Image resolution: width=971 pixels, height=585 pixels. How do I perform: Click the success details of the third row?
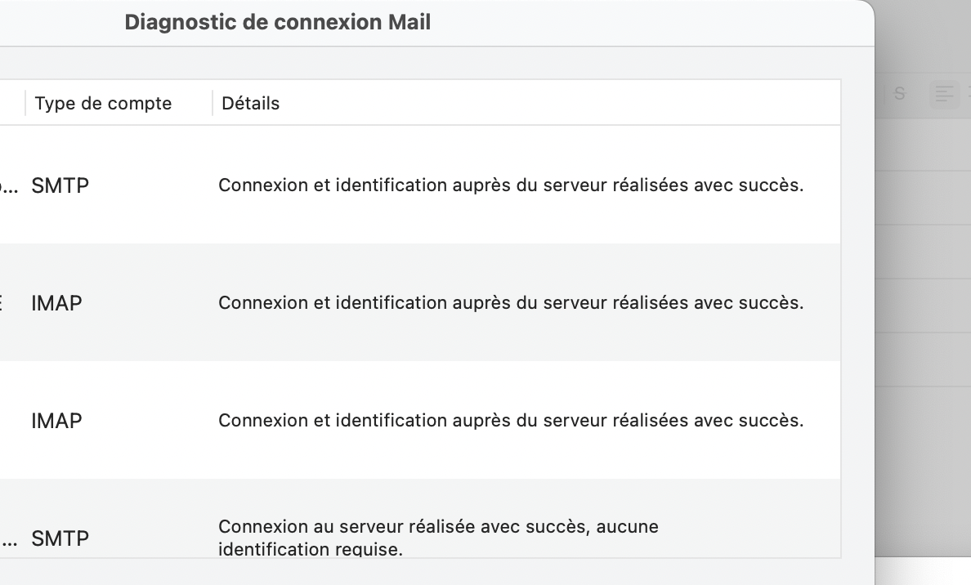[511, 421]
